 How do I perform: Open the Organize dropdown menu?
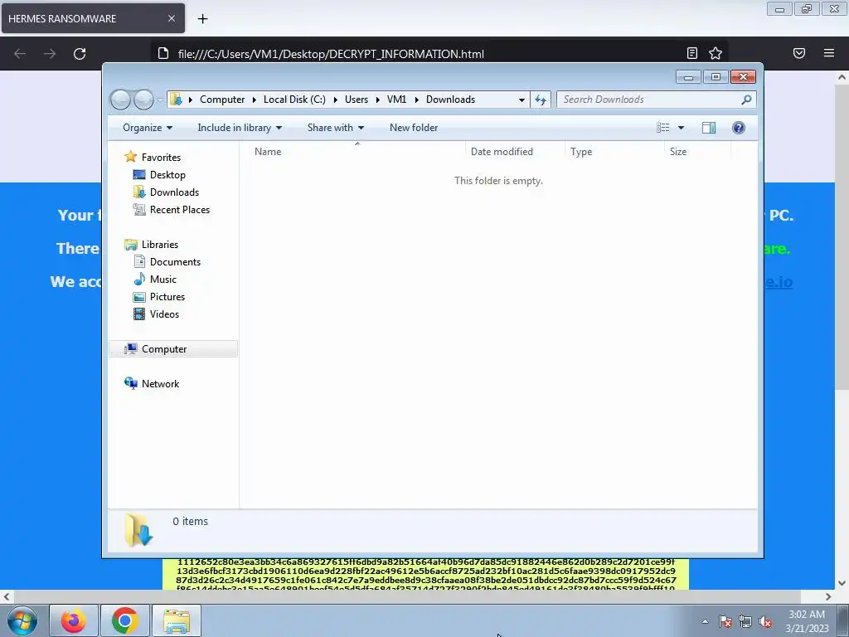pos(148,128)
